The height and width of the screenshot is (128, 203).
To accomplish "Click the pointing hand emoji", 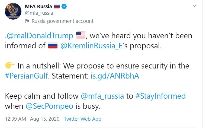I will pyautogui.click(x=10, y=66).
